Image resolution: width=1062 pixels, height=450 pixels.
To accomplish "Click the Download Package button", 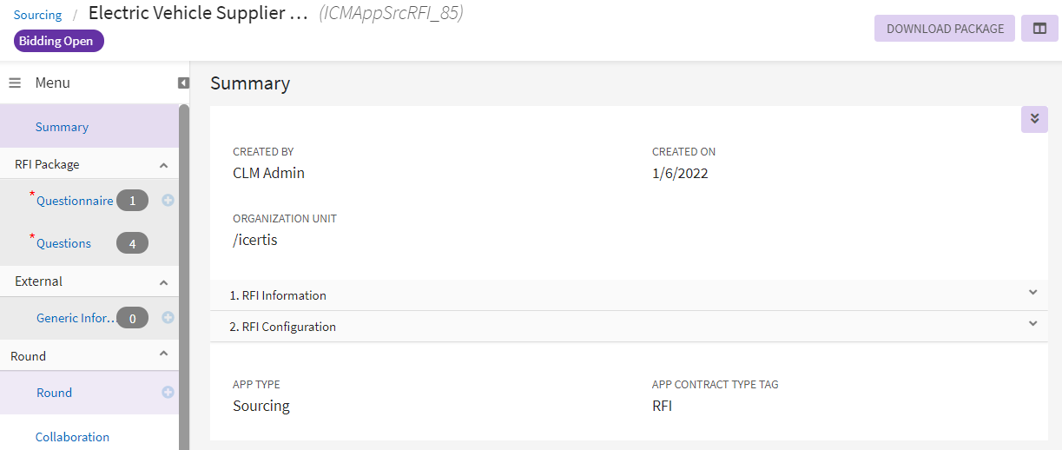I will point(944,29).
